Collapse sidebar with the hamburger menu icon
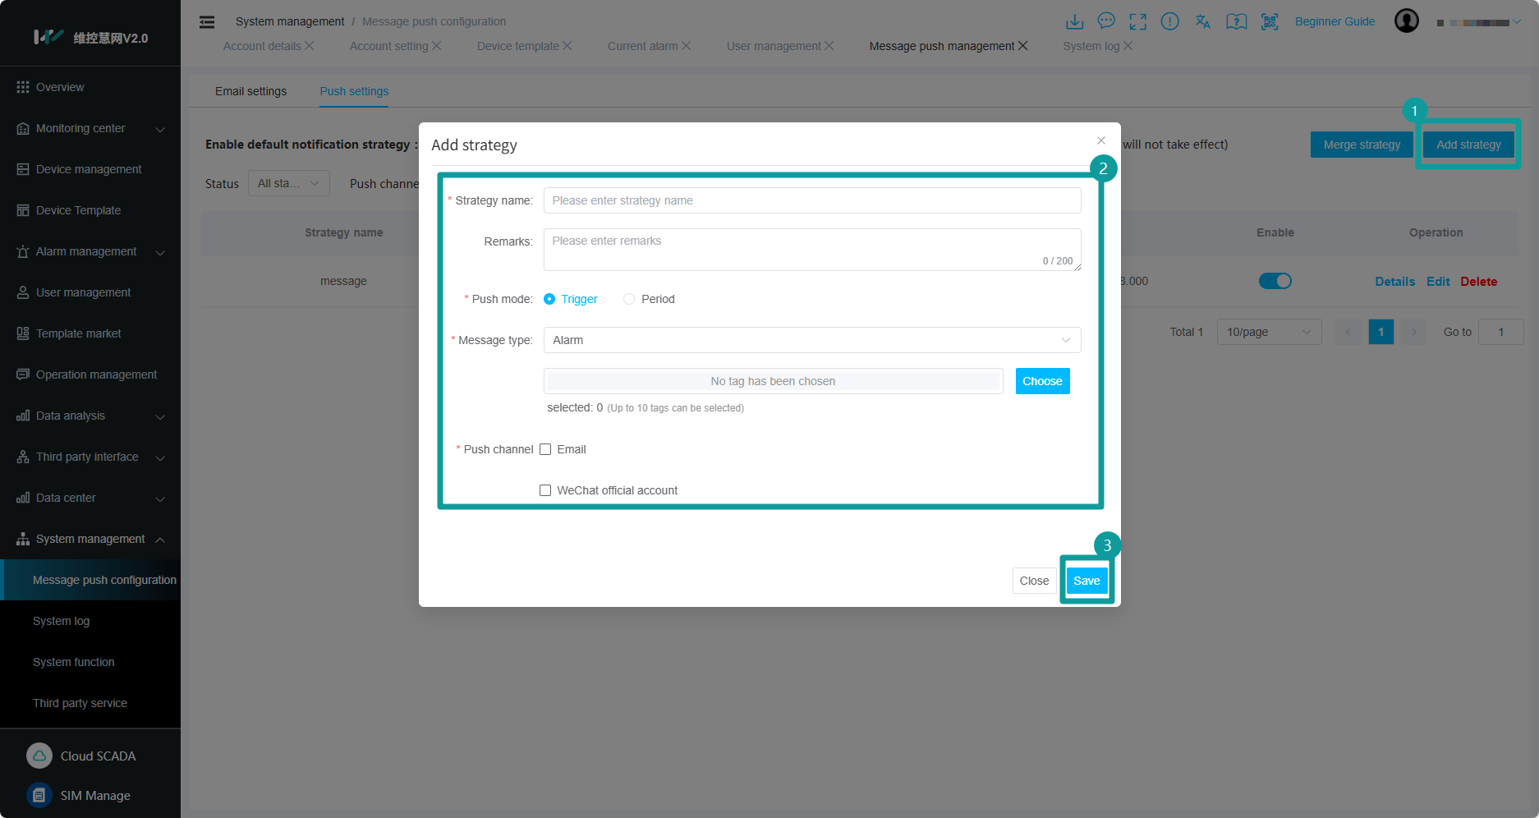The image size is (1539, 818). point(207,22)
